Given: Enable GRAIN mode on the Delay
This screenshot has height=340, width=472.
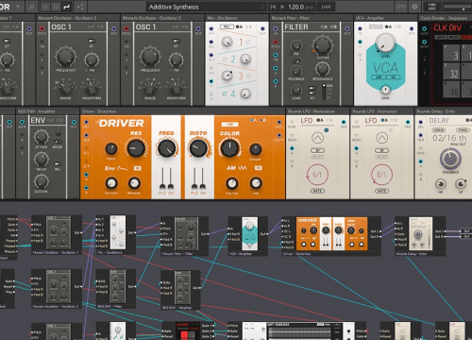Looking at the screenshot, I should pyautogui.click(x=439, y=129).
